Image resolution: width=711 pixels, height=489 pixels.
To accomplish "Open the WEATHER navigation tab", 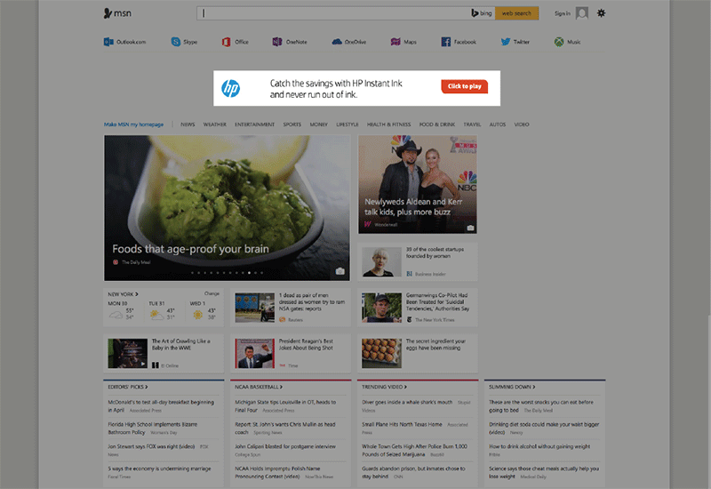I will click(214, 124).
